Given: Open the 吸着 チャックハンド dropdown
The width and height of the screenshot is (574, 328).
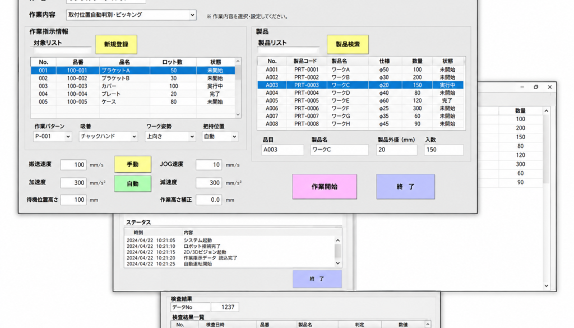Looking at the screenshot, I should tap(108, 137).
